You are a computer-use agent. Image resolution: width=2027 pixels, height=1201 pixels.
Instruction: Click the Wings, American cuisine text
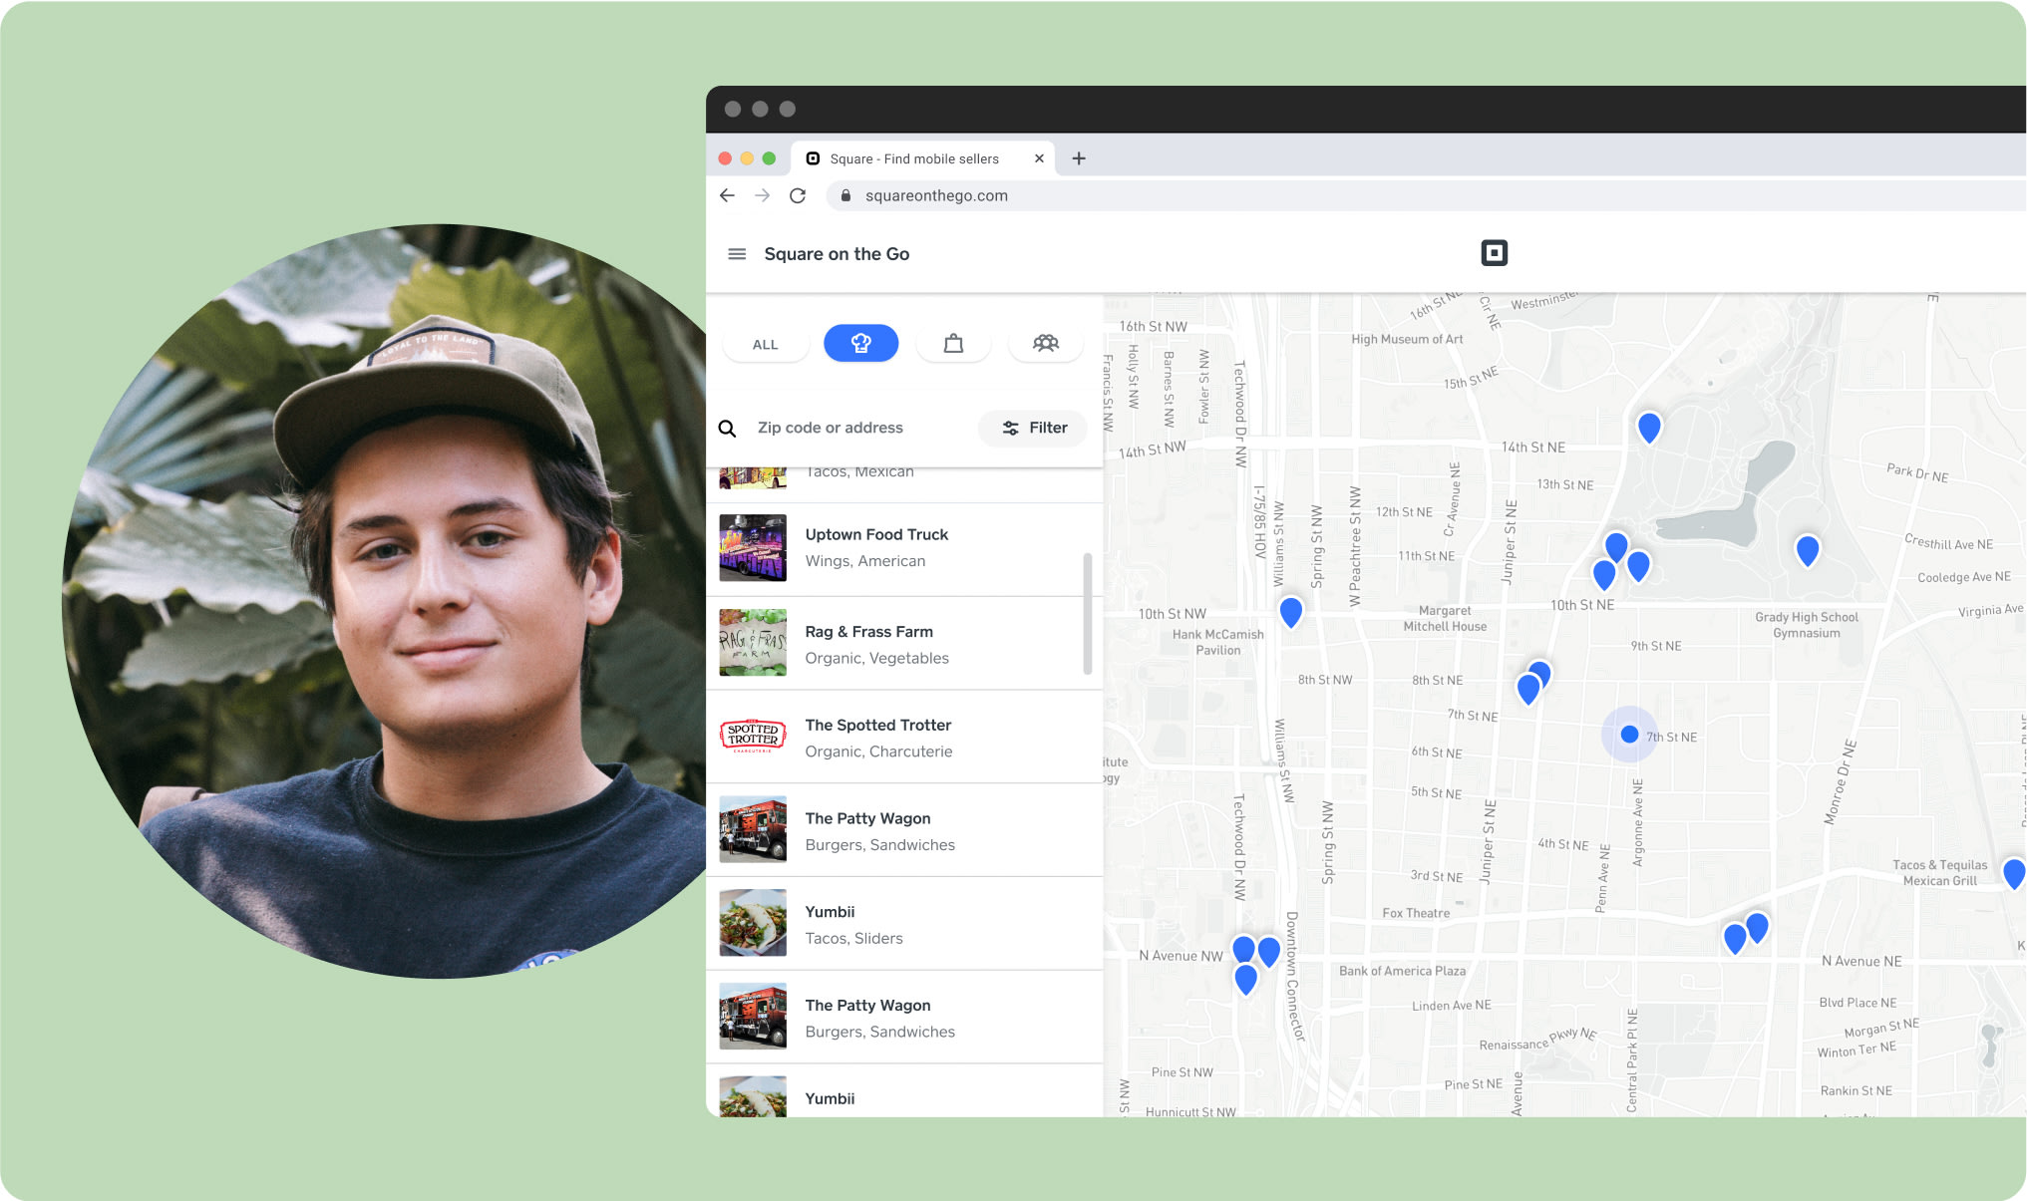click(865, 561)
